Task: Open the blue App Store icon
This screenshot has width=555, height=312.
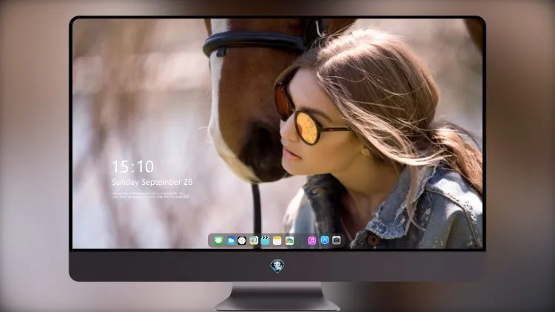Action: (x=325, y=240)
